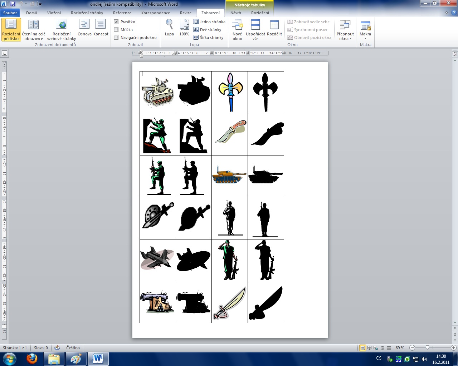Select outline view button in status bar
Screen dimensions: 458x366
(x=382, y=348)
